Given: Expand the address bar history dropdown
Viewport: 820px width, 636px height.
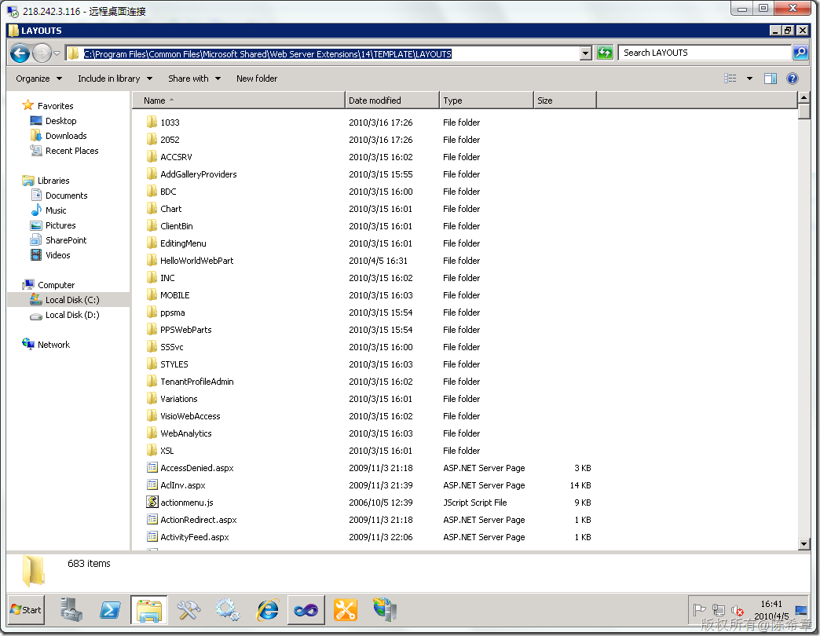Looking at the screenshot, I should (586, 53).
